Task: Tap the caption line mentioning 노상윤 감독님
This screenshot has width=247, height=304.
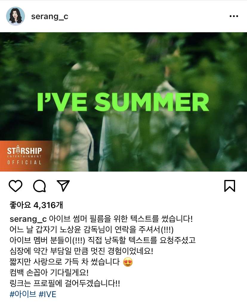Action: point(92,230)
